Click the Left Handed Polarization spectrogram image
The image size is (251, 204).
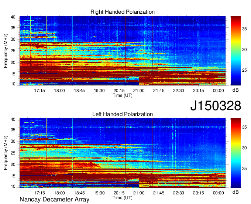[x=123, y=153]
